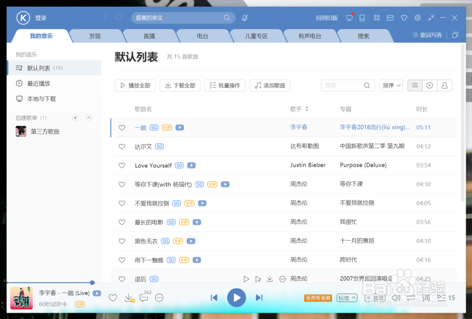Switch to the 电台 tab
This screenshot has width=472, height=319.
click(202, 36)
